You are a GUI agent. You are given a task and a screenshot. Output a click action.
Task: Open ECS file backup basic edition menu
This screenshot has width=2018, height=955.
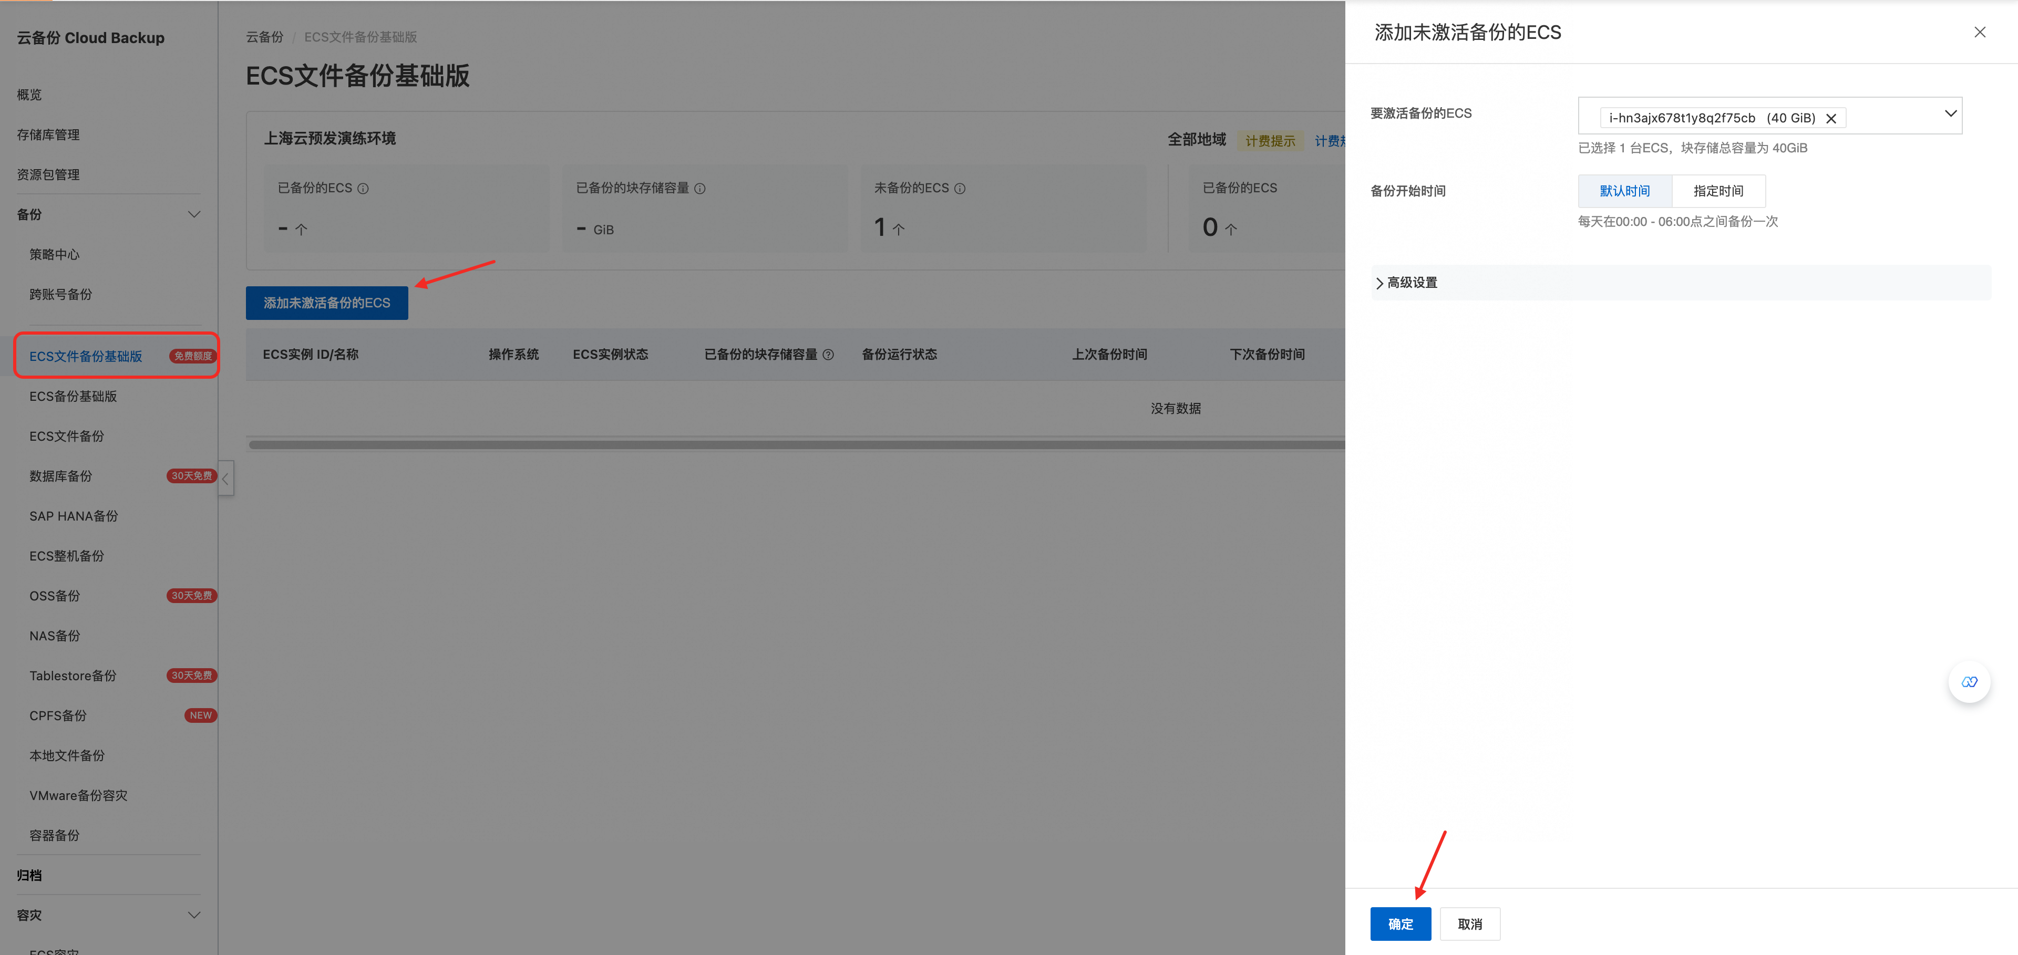86,356
